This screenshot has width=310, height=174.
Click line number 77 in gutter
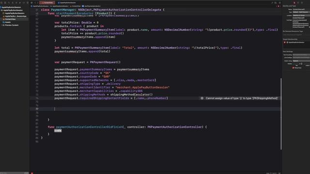click(x=37, y=109)
